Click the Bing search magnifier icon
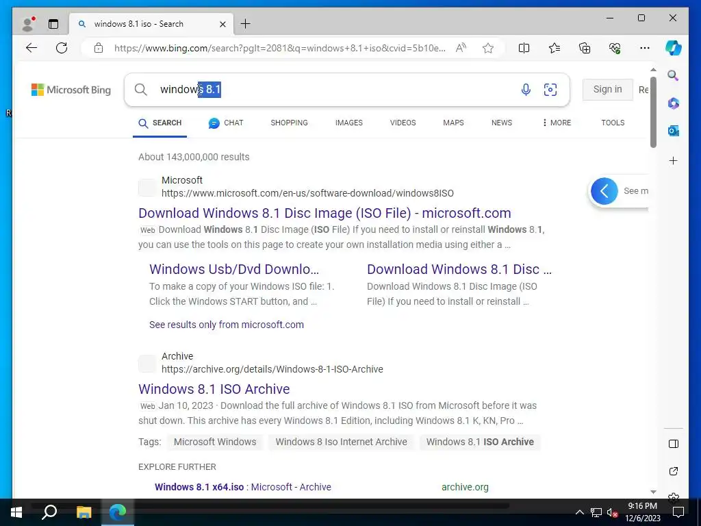Image resolution: width=701 pixels, height=526 pixels. pos(141,90)
